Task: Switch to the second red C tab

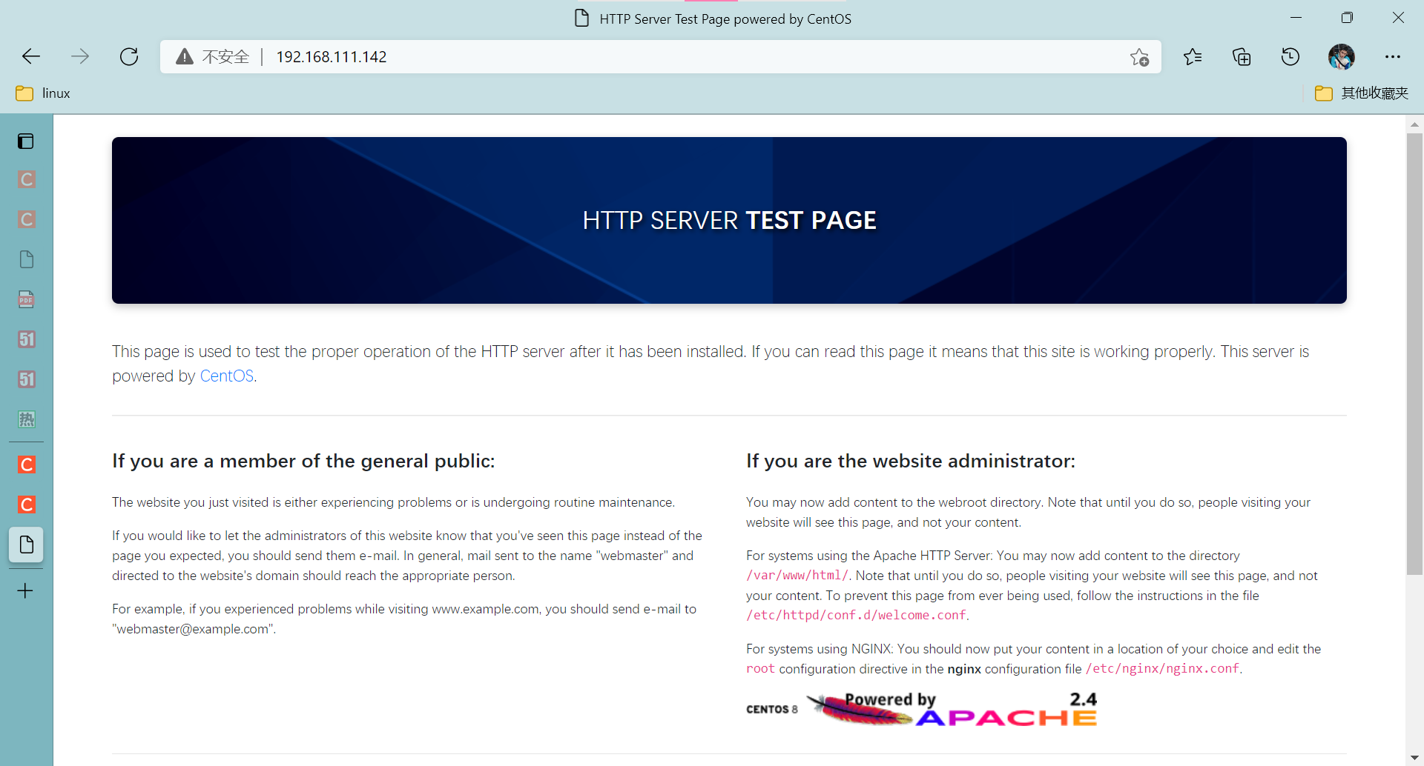Action: [26, 504]
